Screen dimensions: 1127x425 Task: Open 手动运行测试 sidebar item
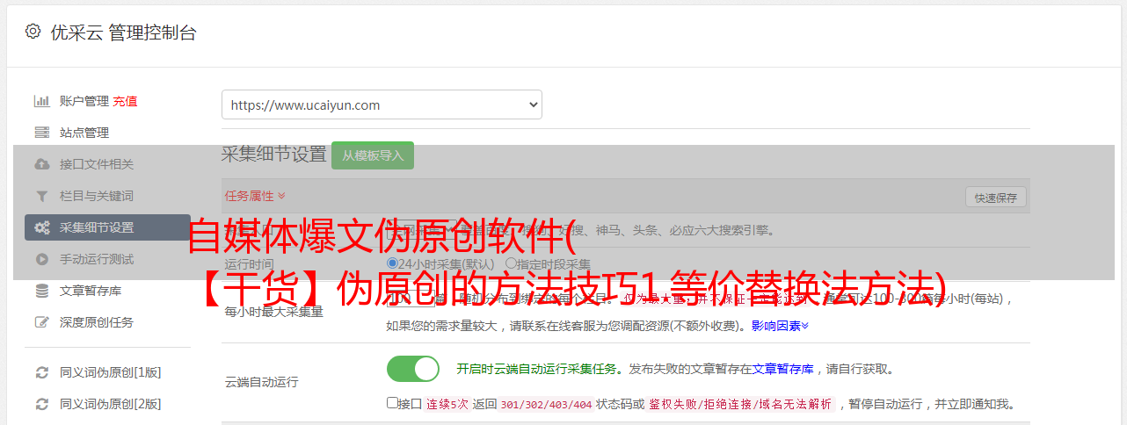97,259
